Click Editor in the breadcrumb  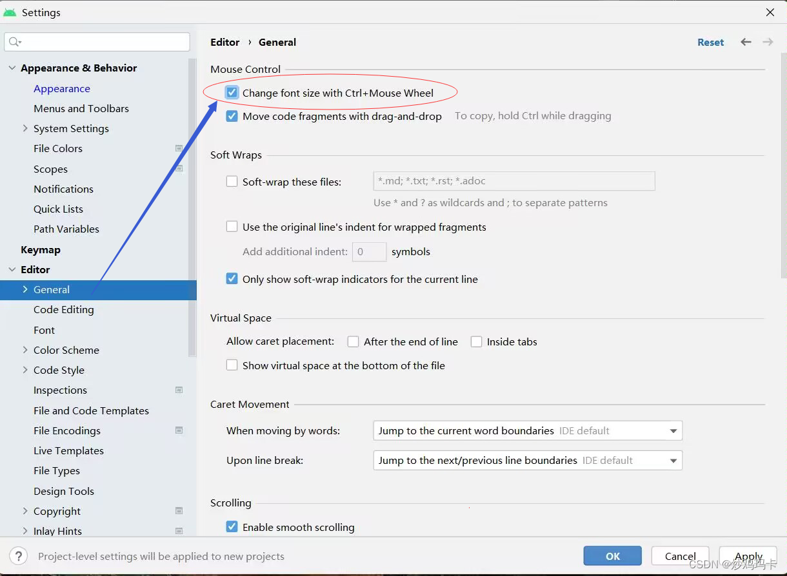coord(225,42)
